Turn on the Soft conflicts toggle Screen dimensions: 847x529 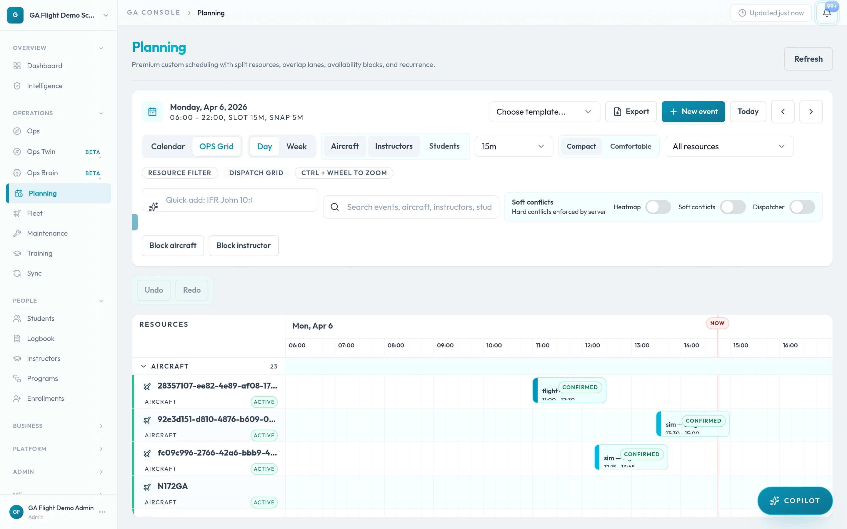pos(733,207)
